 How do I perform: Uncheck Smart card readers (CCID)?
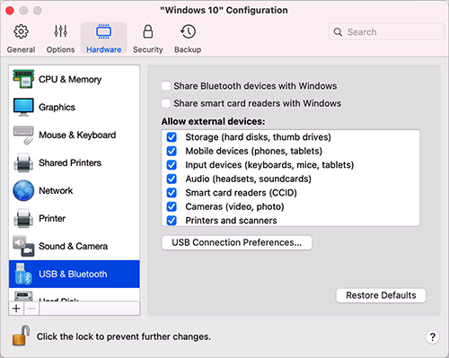[x=172, y=193]
